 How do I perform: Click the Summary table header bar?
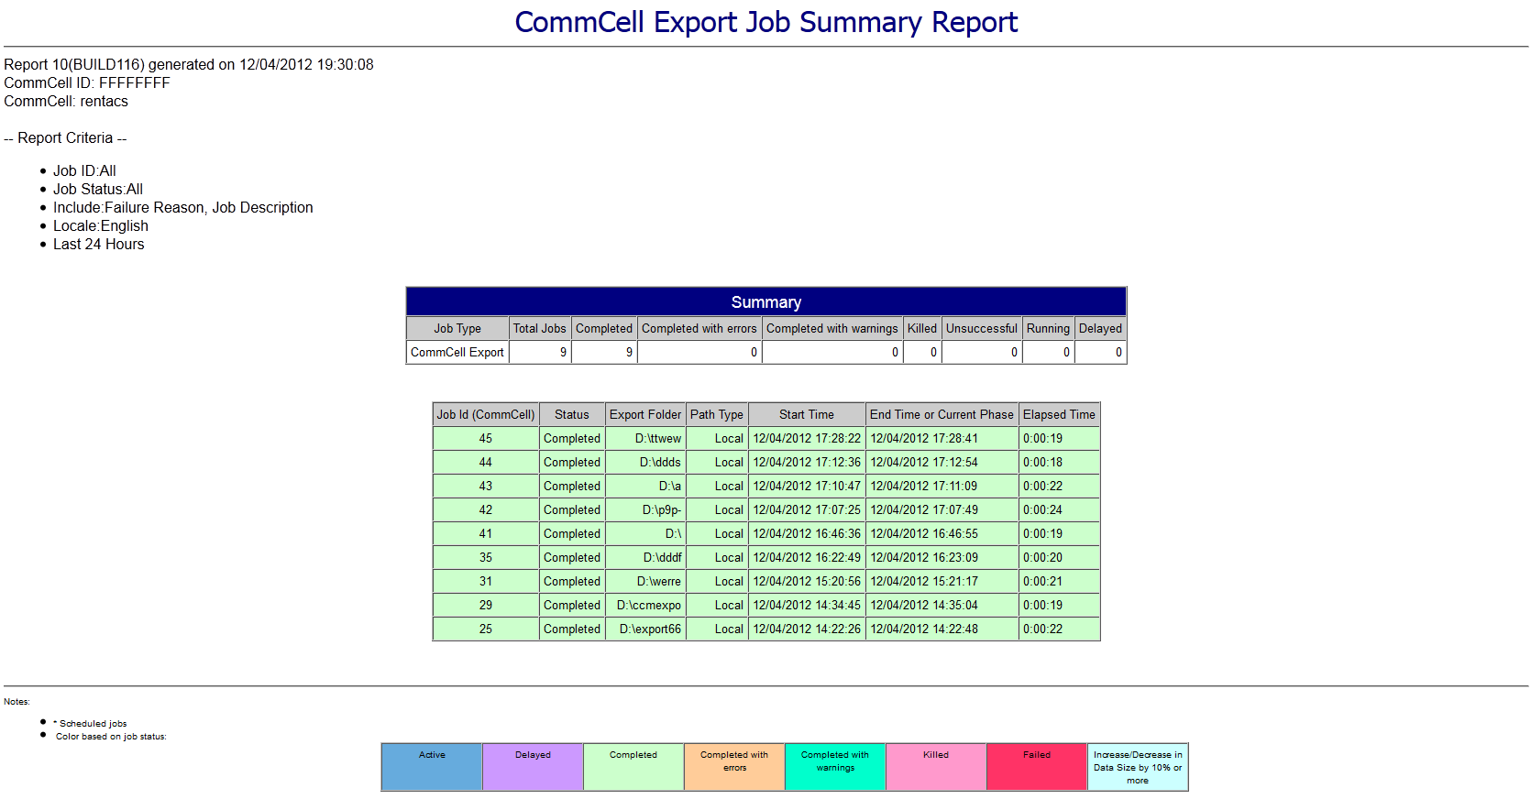766,301
